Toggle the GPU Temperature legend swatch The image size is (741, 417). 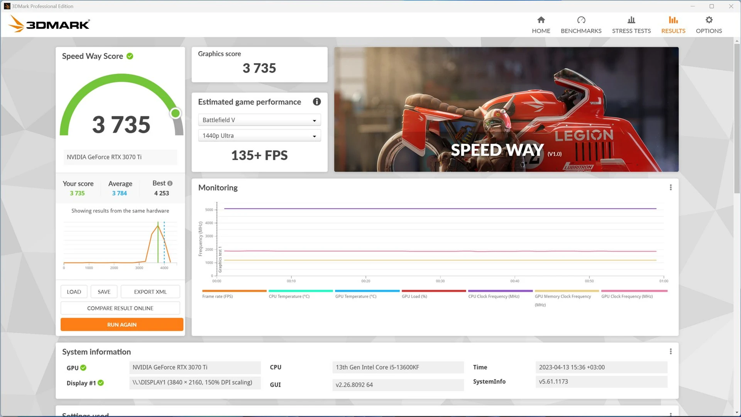click(367, 291)
